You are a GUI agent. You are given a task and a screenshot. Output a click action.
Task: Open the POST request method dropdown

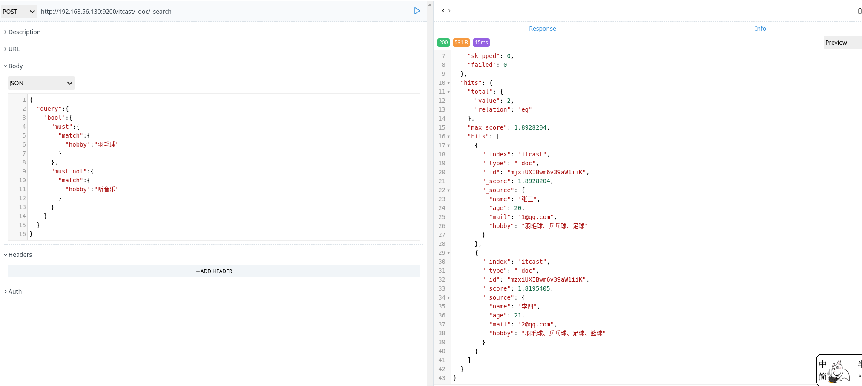click(19, 12)
